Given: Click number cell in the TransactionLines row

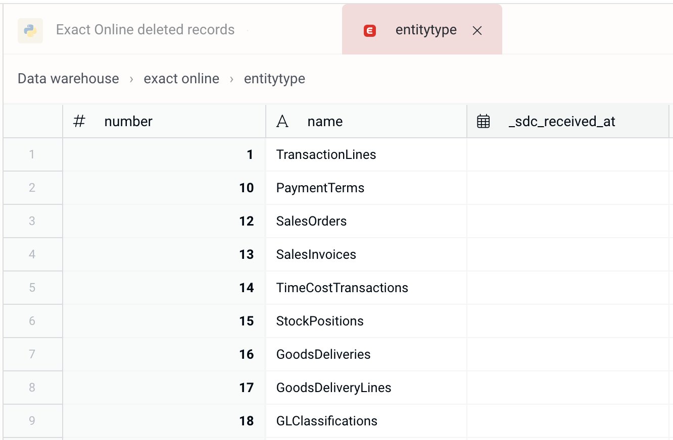Looking at the screenshot, I should (164, 154).
